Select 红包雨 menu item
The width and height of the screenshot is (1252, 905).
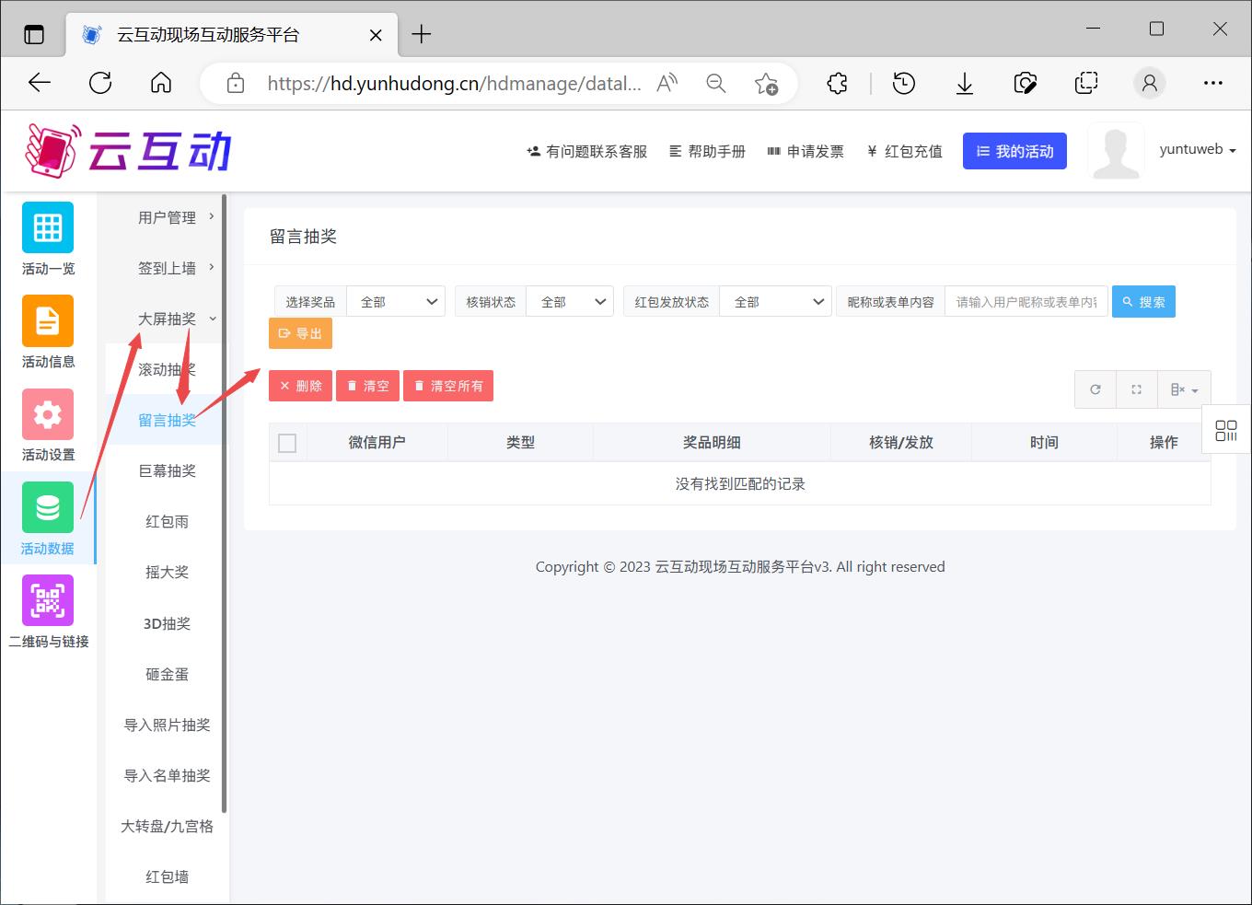click(x=167, y=522)
